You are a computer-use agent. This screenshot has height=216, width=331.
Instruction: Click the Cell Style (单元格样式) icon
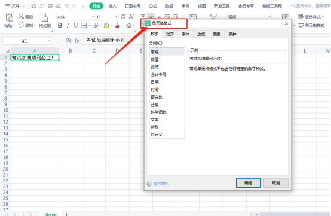301,26
